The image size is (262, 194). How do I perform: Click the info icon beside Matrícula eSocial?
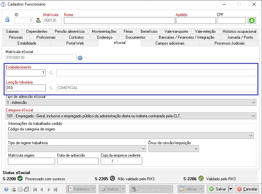80,58
